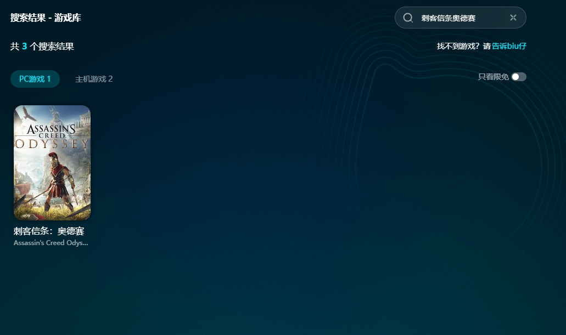This screenshot has height=335, width=566.
Task: Enable the 只看限免 toggle switch
Action: (x=518, y=77)
